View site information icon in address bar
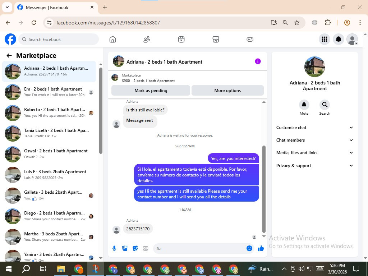 pyautogui.click(x=49, y=23)
